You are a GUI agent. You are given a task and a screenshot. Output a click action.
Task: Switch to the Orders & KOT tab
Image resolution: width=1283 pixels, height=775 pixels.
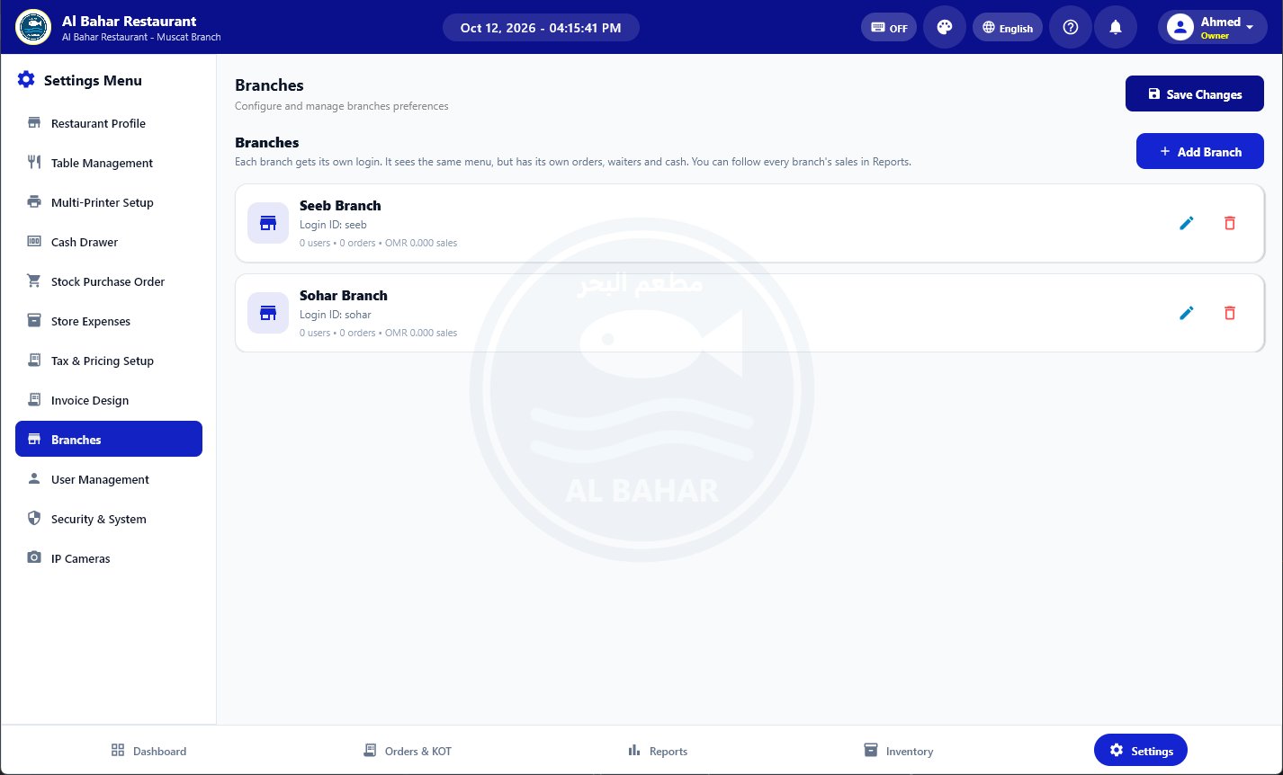coord(407,751)
